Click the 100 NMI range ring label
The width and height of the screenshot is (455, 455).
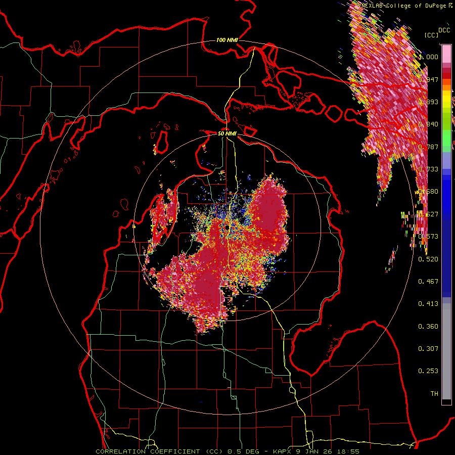pyautogui.click(x=227, y=40)
